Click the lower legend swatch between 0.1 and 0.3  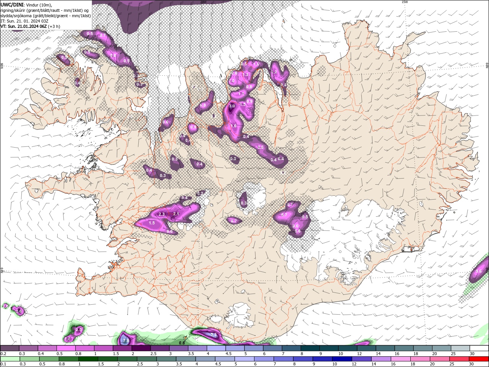[x=10, y=359]
